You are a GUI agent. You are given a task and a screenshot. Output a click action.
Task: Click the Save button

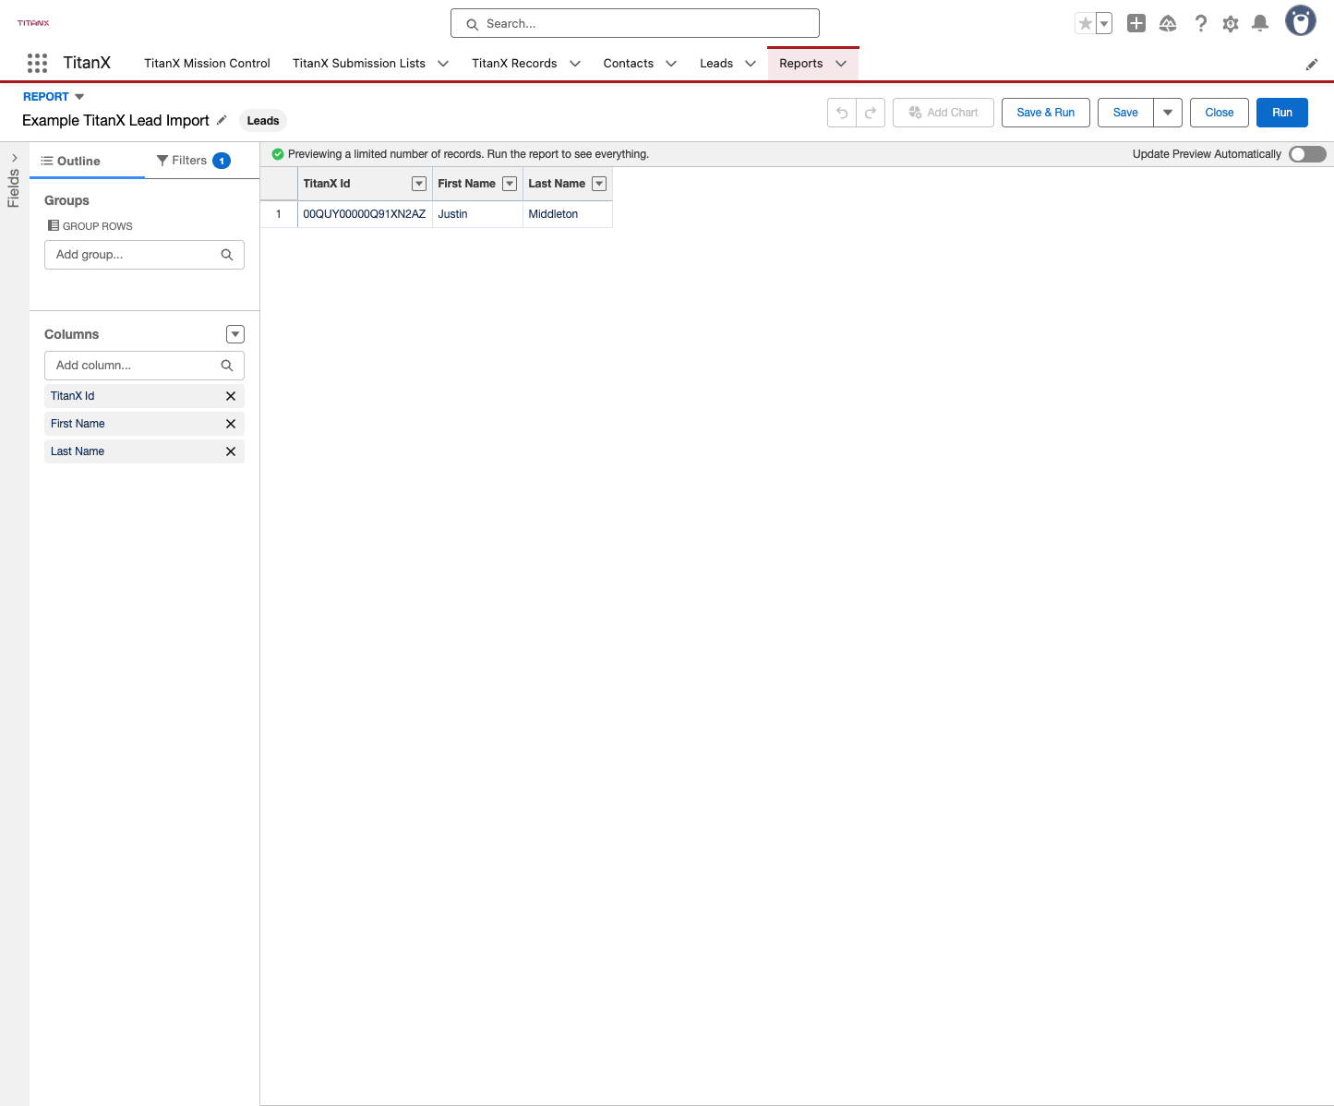pos(1125,113)
